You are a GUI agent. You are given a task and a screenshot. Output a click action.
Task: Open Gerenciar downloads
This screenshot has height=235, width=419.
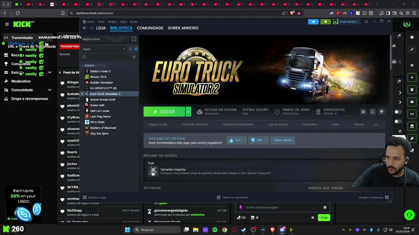[232, 197]
